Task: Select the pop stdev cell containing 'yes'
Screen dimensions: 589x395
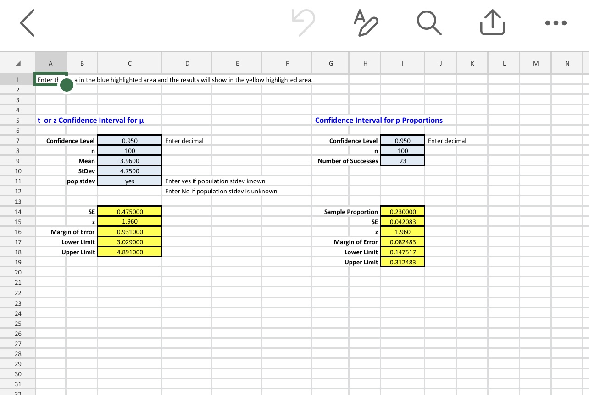Action: coord(130,181)
